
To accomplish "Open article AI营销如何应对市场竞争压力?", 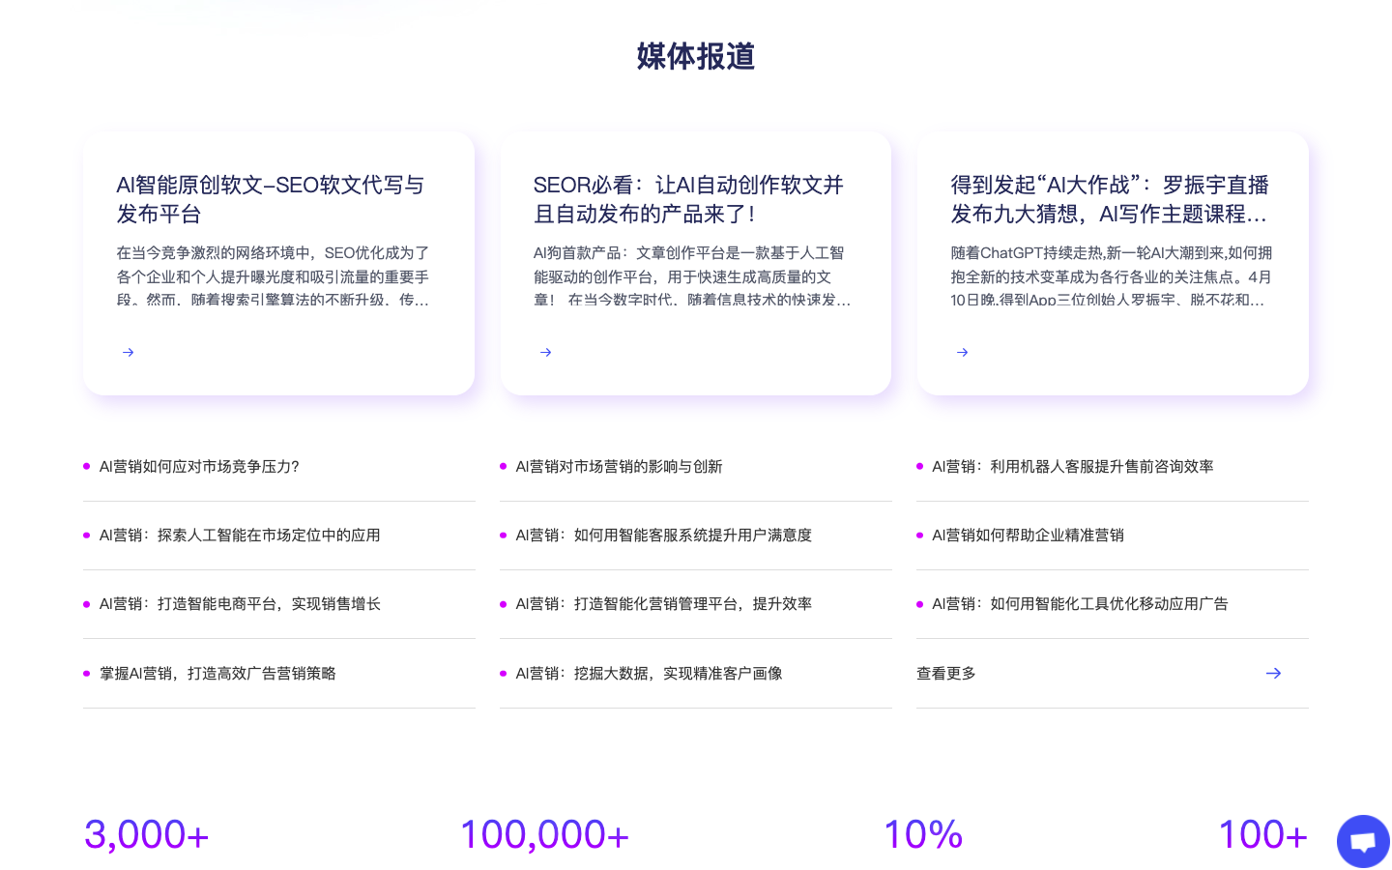I will coord(198,466).
